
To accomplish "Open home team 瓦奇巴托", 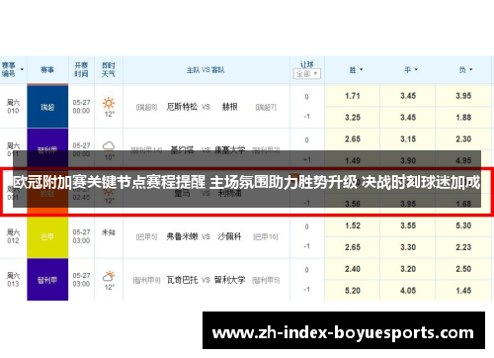I will point(182,280).
